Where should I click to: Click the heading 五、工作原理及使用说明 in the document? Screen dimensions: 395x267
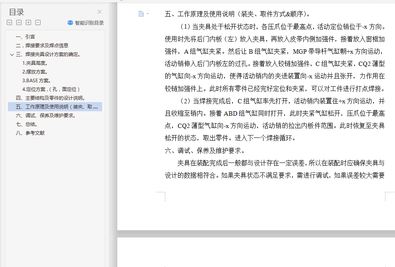pos(238,14)
